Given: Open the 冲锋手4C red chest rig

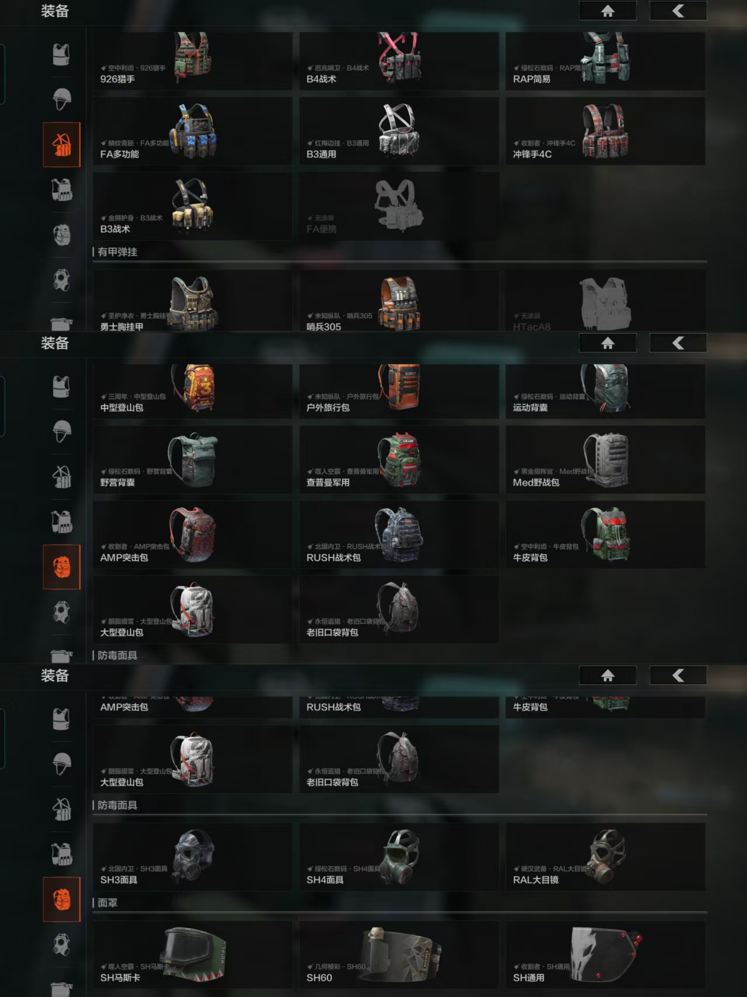Looking at the screenshot, I should click(605, 131).
